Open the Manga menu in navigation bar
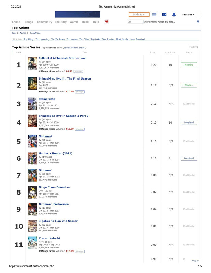211x273 pixels. tap(29, 22)
